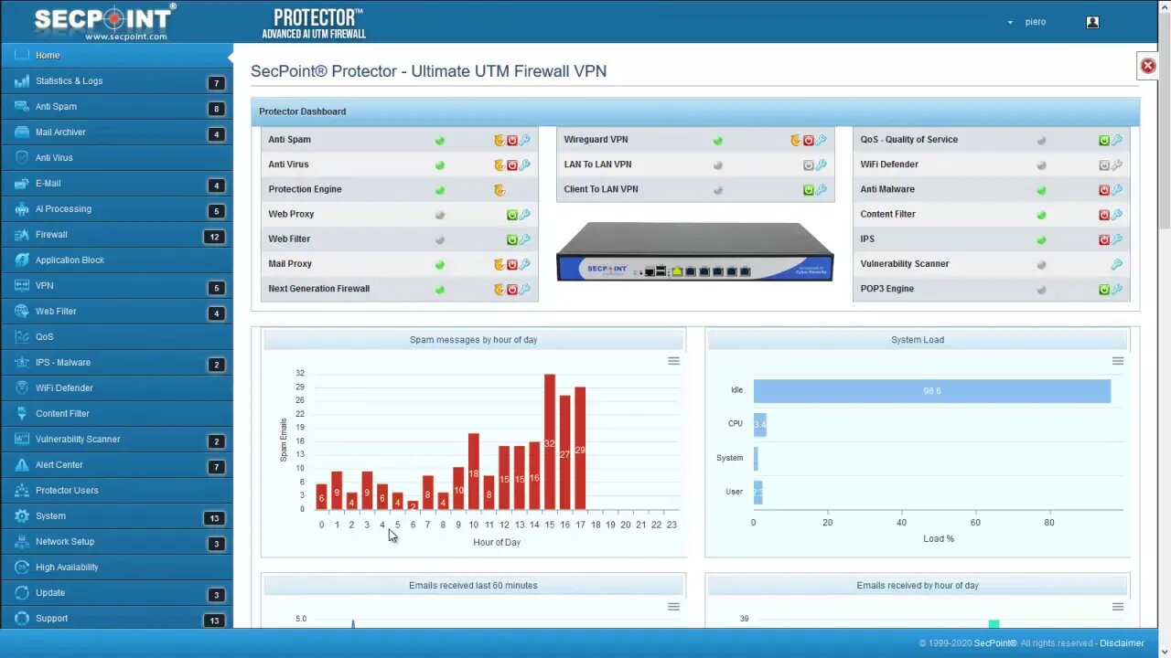Screen dimensions: 1171x658
Task: Open Anti Spam settings wrench icon
Action: [525, 140]
